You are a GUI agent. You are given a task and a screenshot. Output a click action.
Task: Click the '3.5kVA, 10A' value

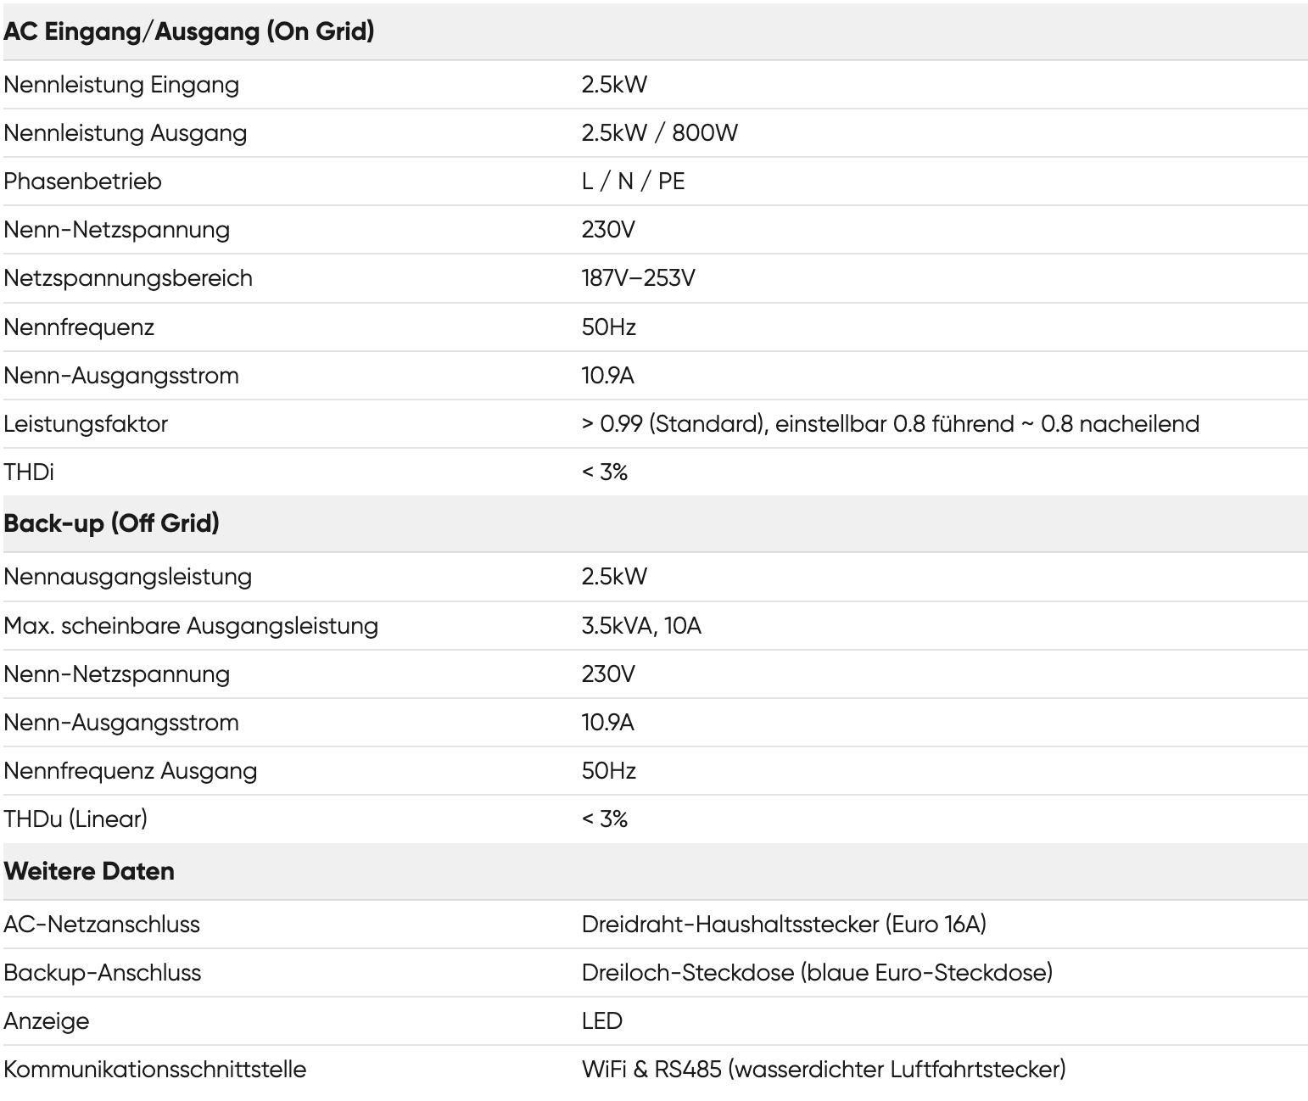tap(641, 626)
